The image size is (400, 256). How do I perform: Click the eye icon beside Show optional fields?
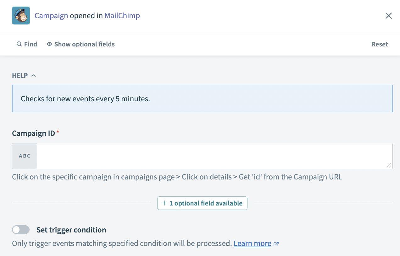point(49,44)
